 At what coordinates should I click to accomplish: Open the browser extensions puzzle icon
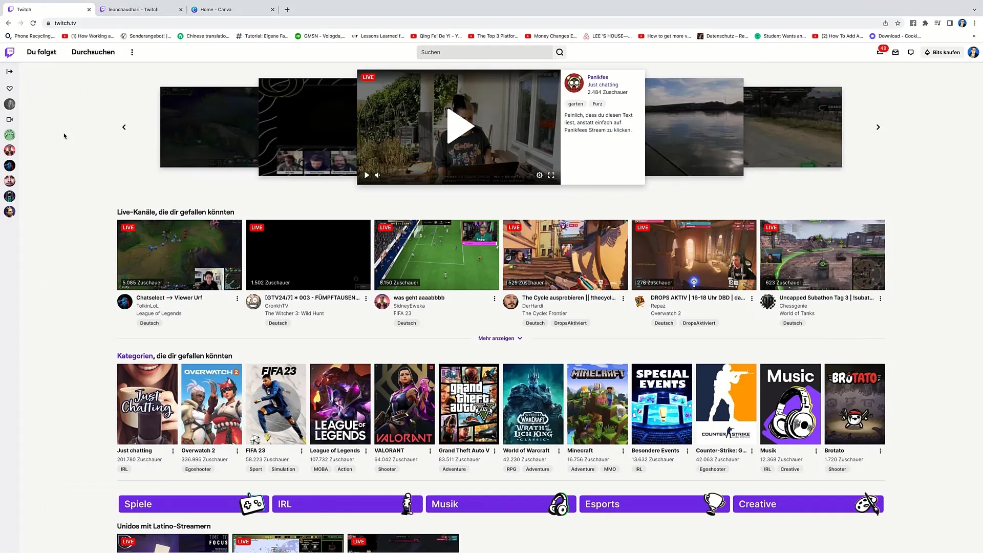pos(925,23)
